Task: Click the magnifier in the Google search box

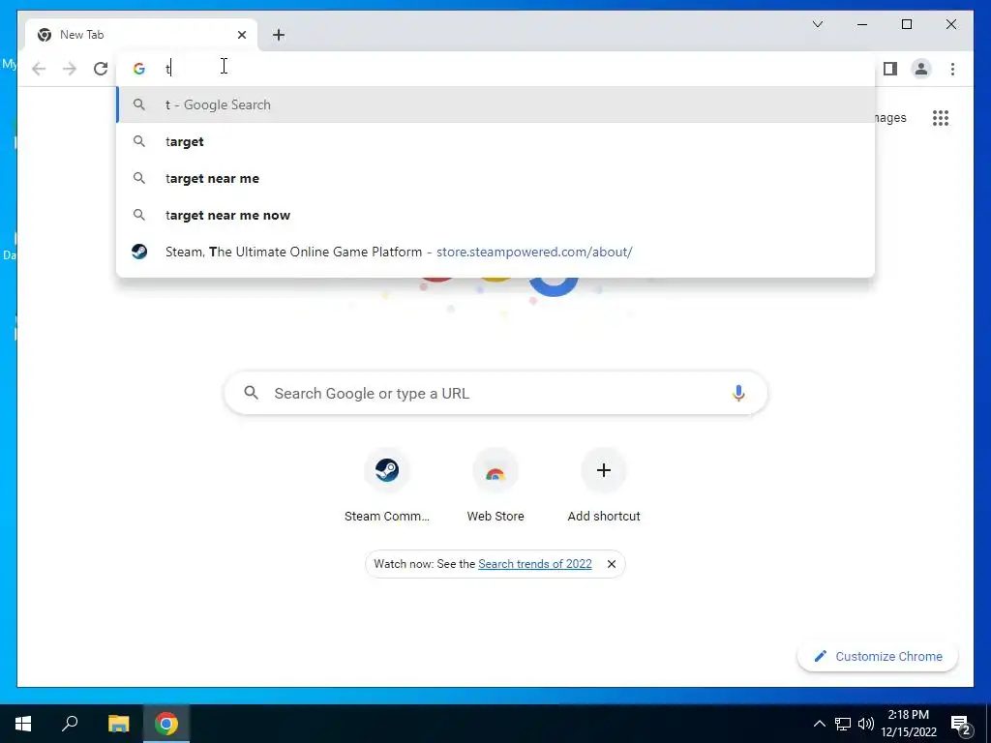Action: [x=251, y=393]
